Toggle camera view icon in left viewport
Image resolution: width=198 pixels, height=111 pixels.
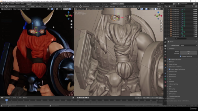click(x=71, y=27)
